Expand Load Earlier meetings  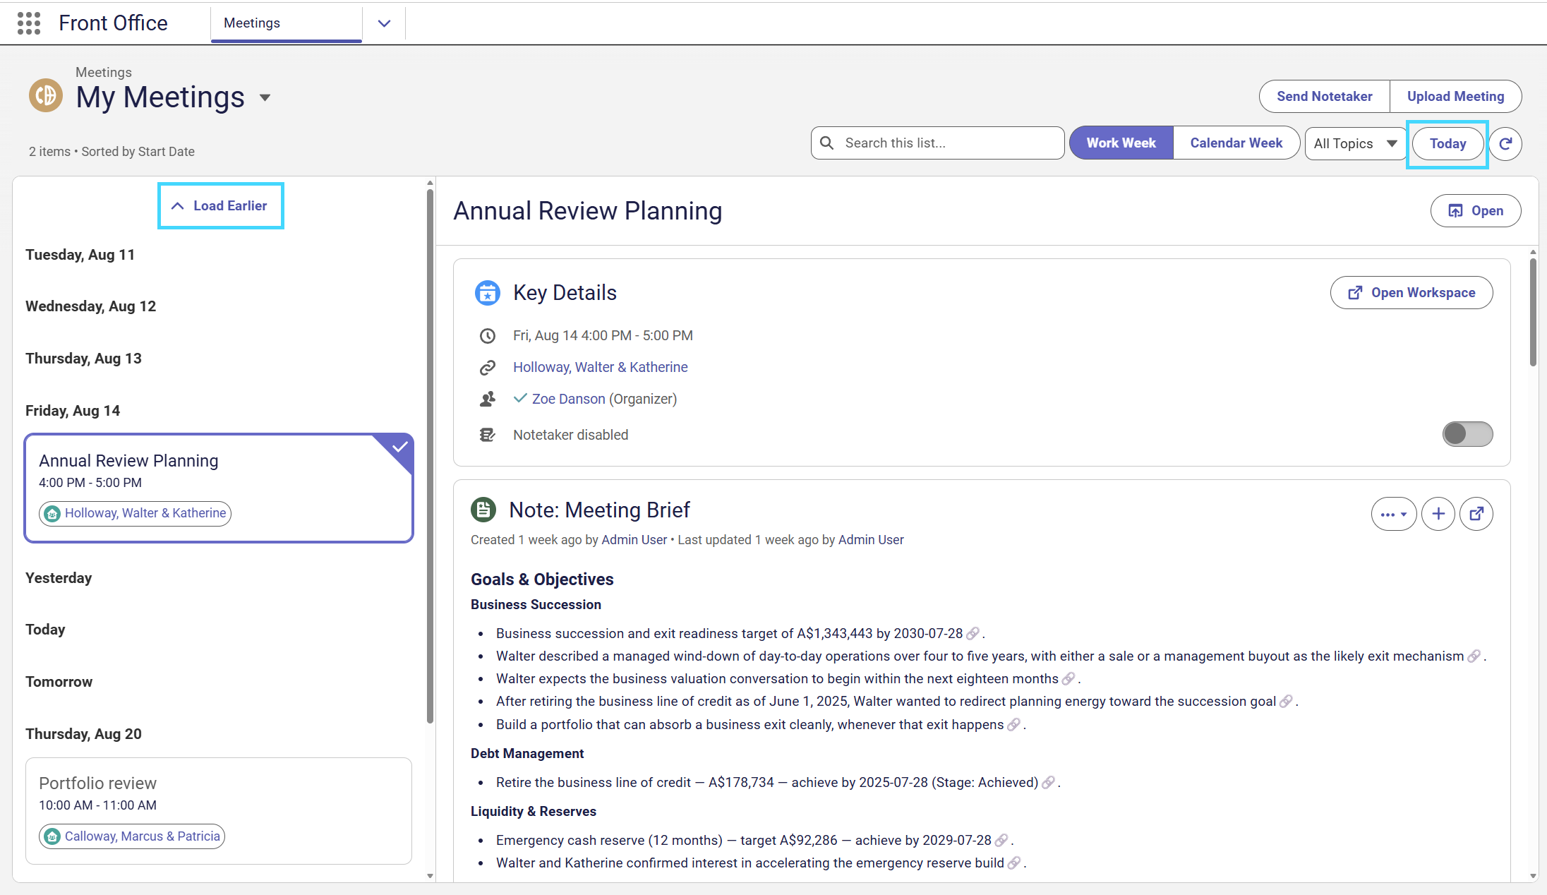click(220, 206)
